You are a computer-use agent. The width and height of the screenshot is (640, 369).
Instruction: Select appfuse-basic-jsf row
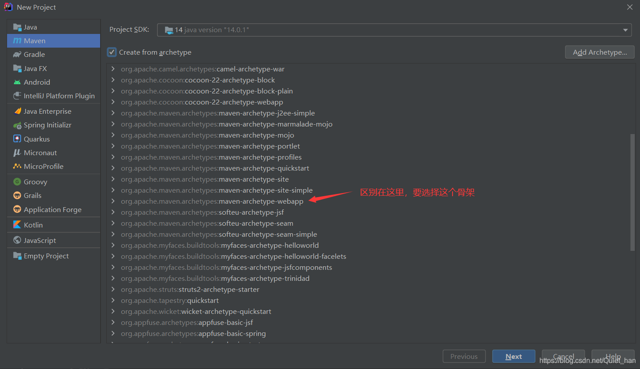[x=371, y=322]
